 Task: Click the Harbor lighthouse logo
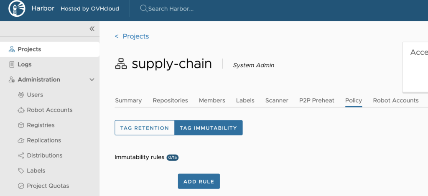click(16, 9)
